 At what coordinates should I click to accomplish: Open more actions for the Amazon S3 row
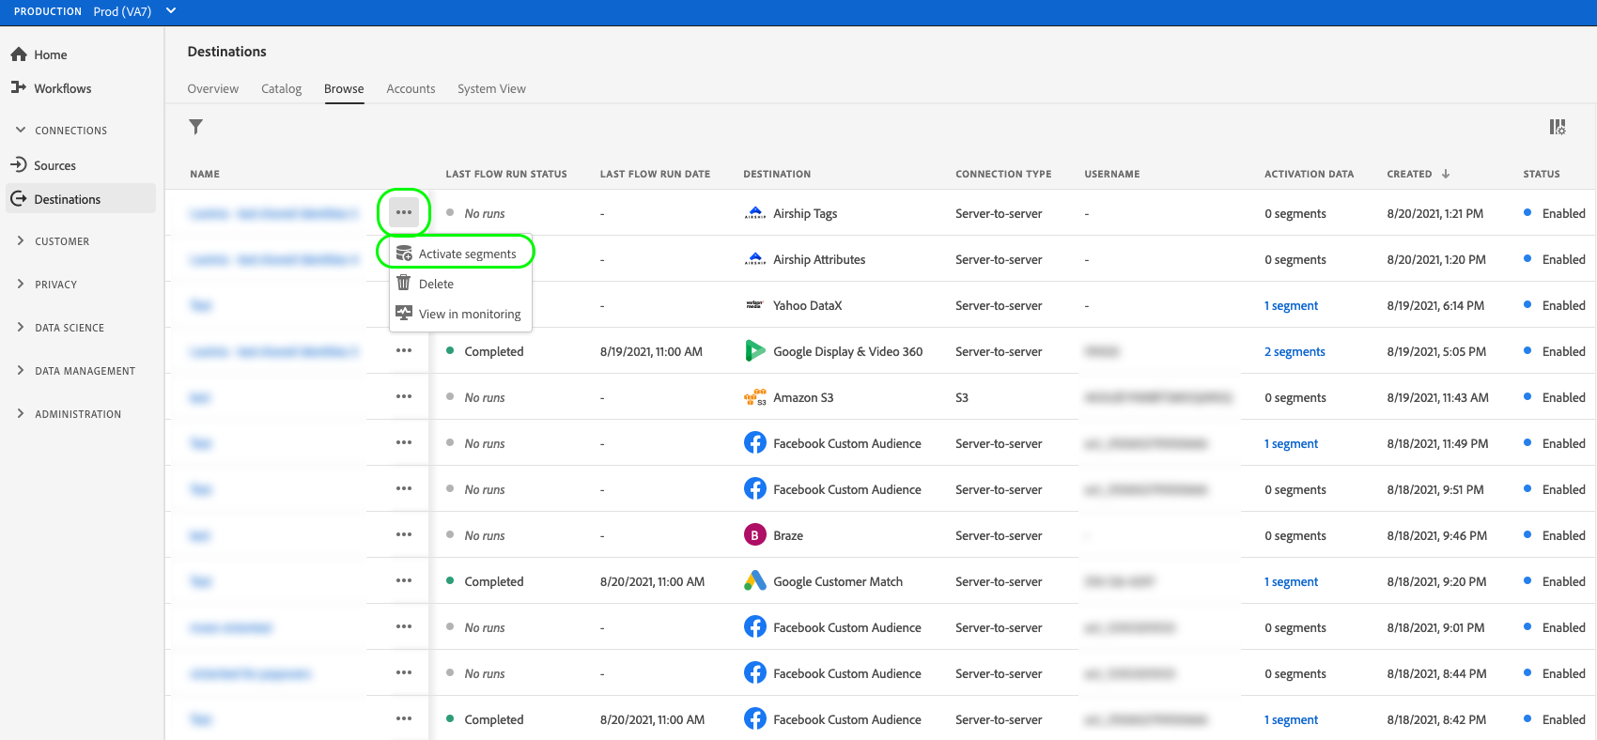[404, 396]
